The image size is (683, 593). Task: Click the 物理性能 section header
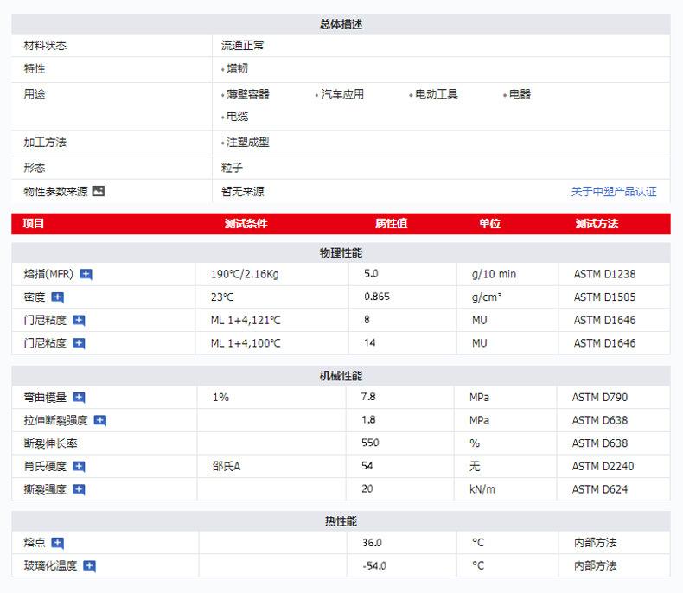tap(341, 252)
